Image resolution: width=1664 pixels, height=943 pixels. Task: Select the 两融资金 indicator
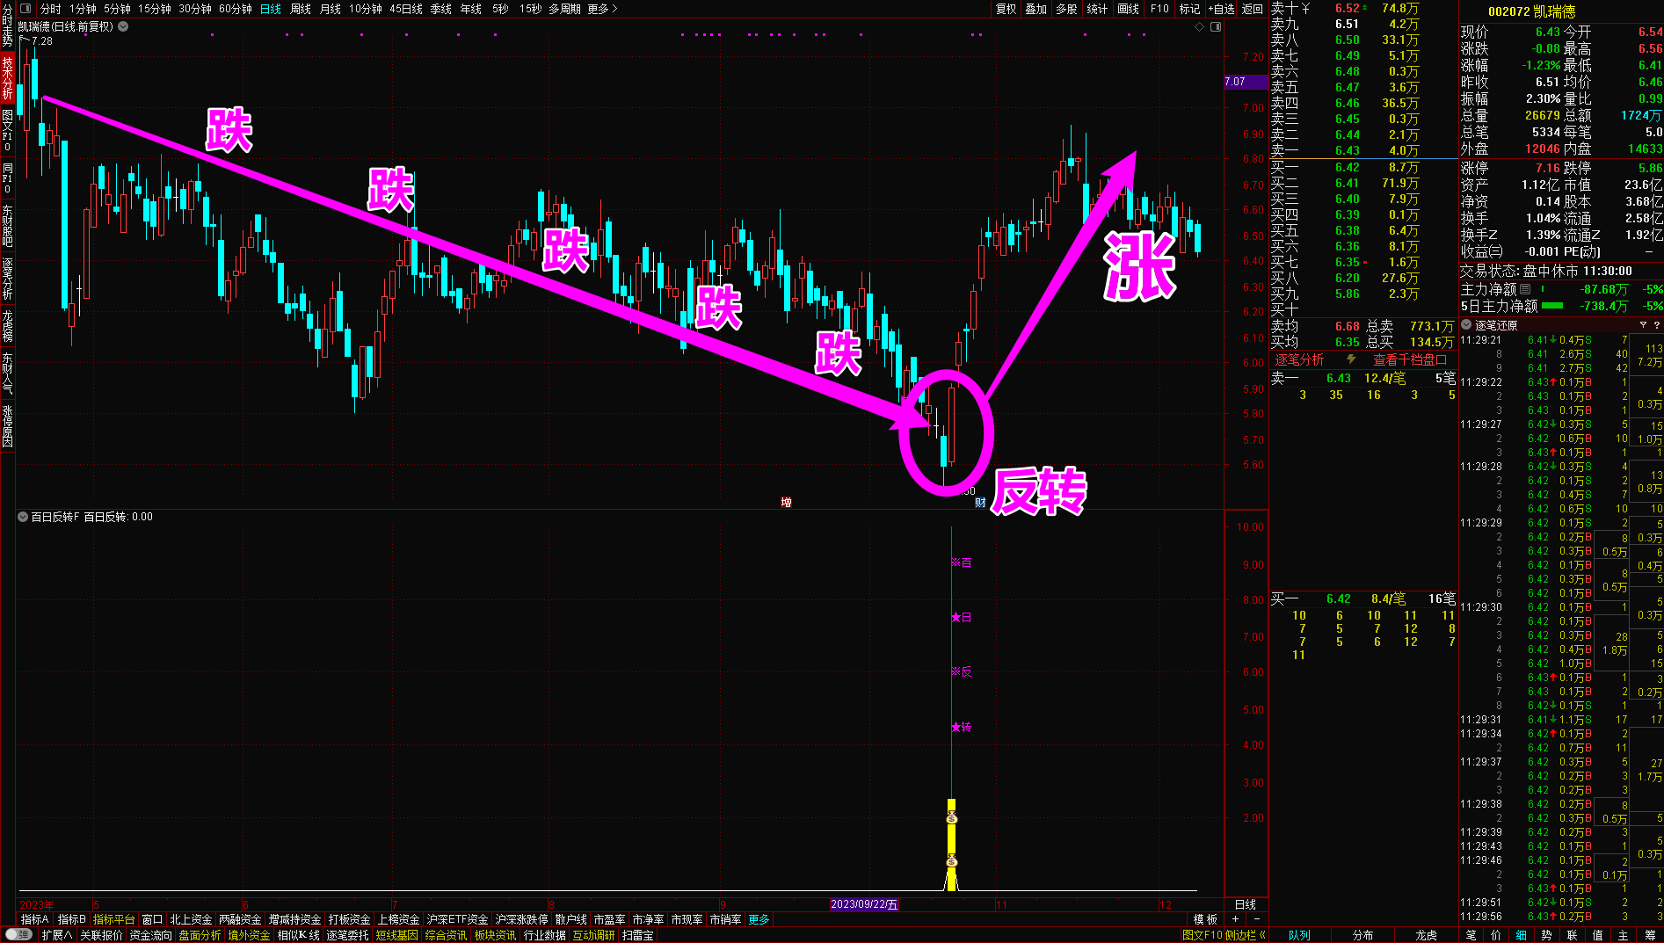point(240,919)
